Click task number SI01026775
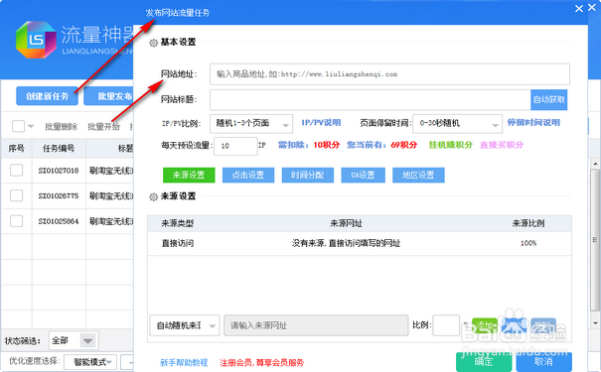The height and width of the screenshot is (372, 601). [x=59, y=196]
